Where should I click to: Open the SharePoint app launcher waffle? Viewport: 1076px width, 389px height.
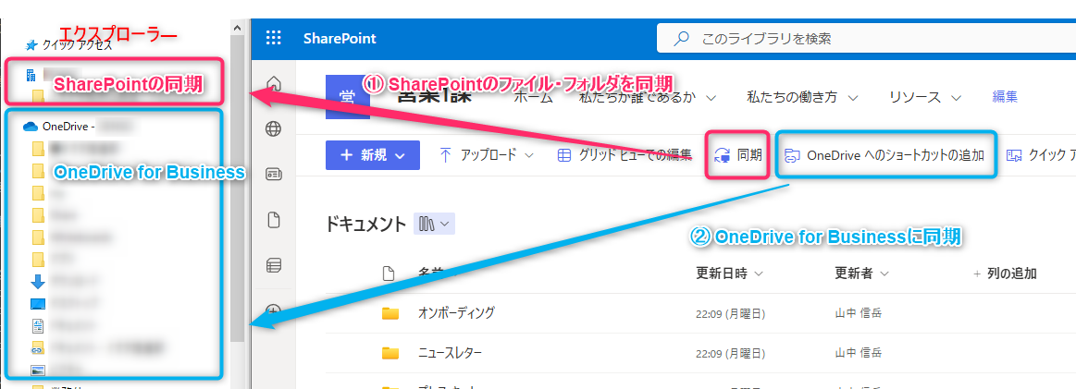click(274, 39)
